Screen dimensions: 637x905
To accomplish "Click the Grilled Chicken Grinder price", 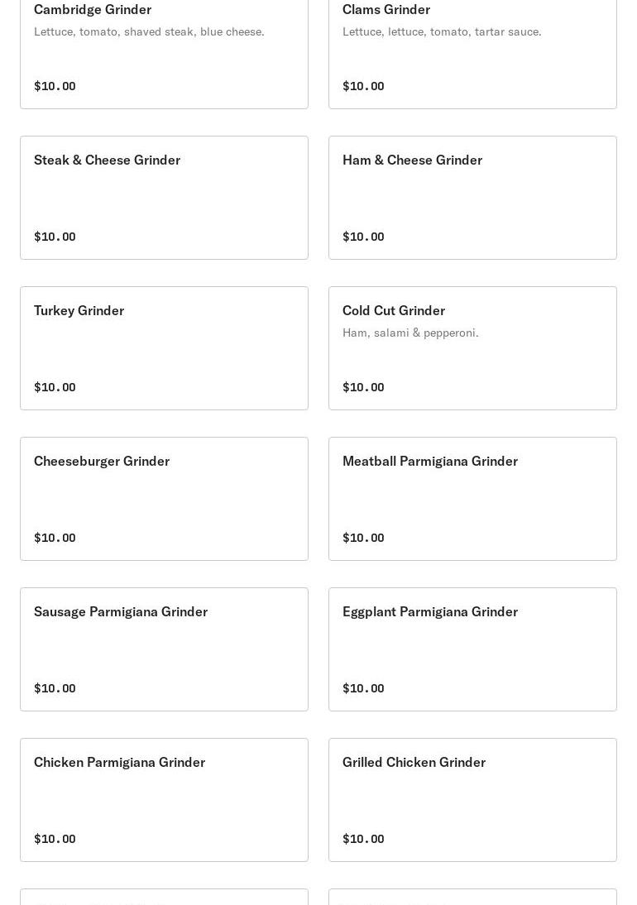I will pyautogui.click(x=363, y=839).
